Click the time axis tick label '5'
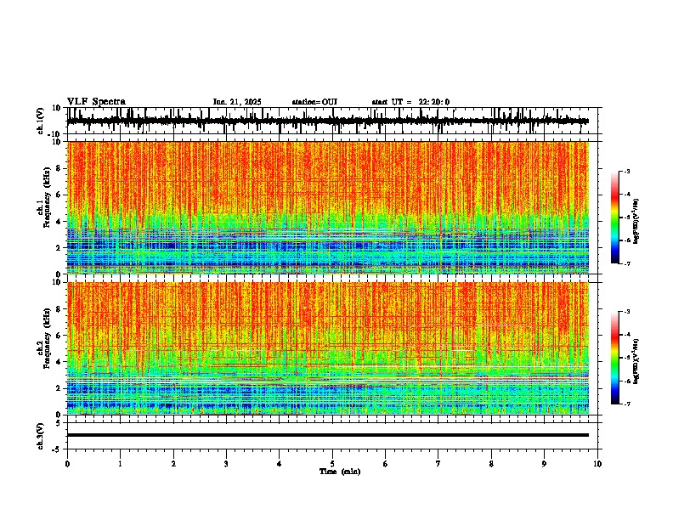 (x=332, y=463)
